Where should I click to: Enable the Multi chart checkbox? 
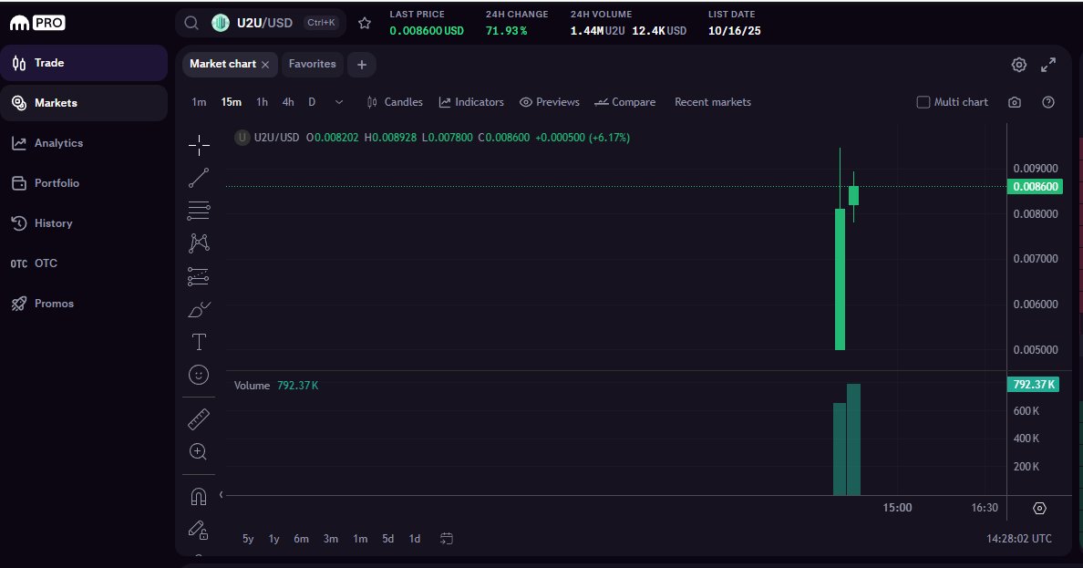coord(923,102)
